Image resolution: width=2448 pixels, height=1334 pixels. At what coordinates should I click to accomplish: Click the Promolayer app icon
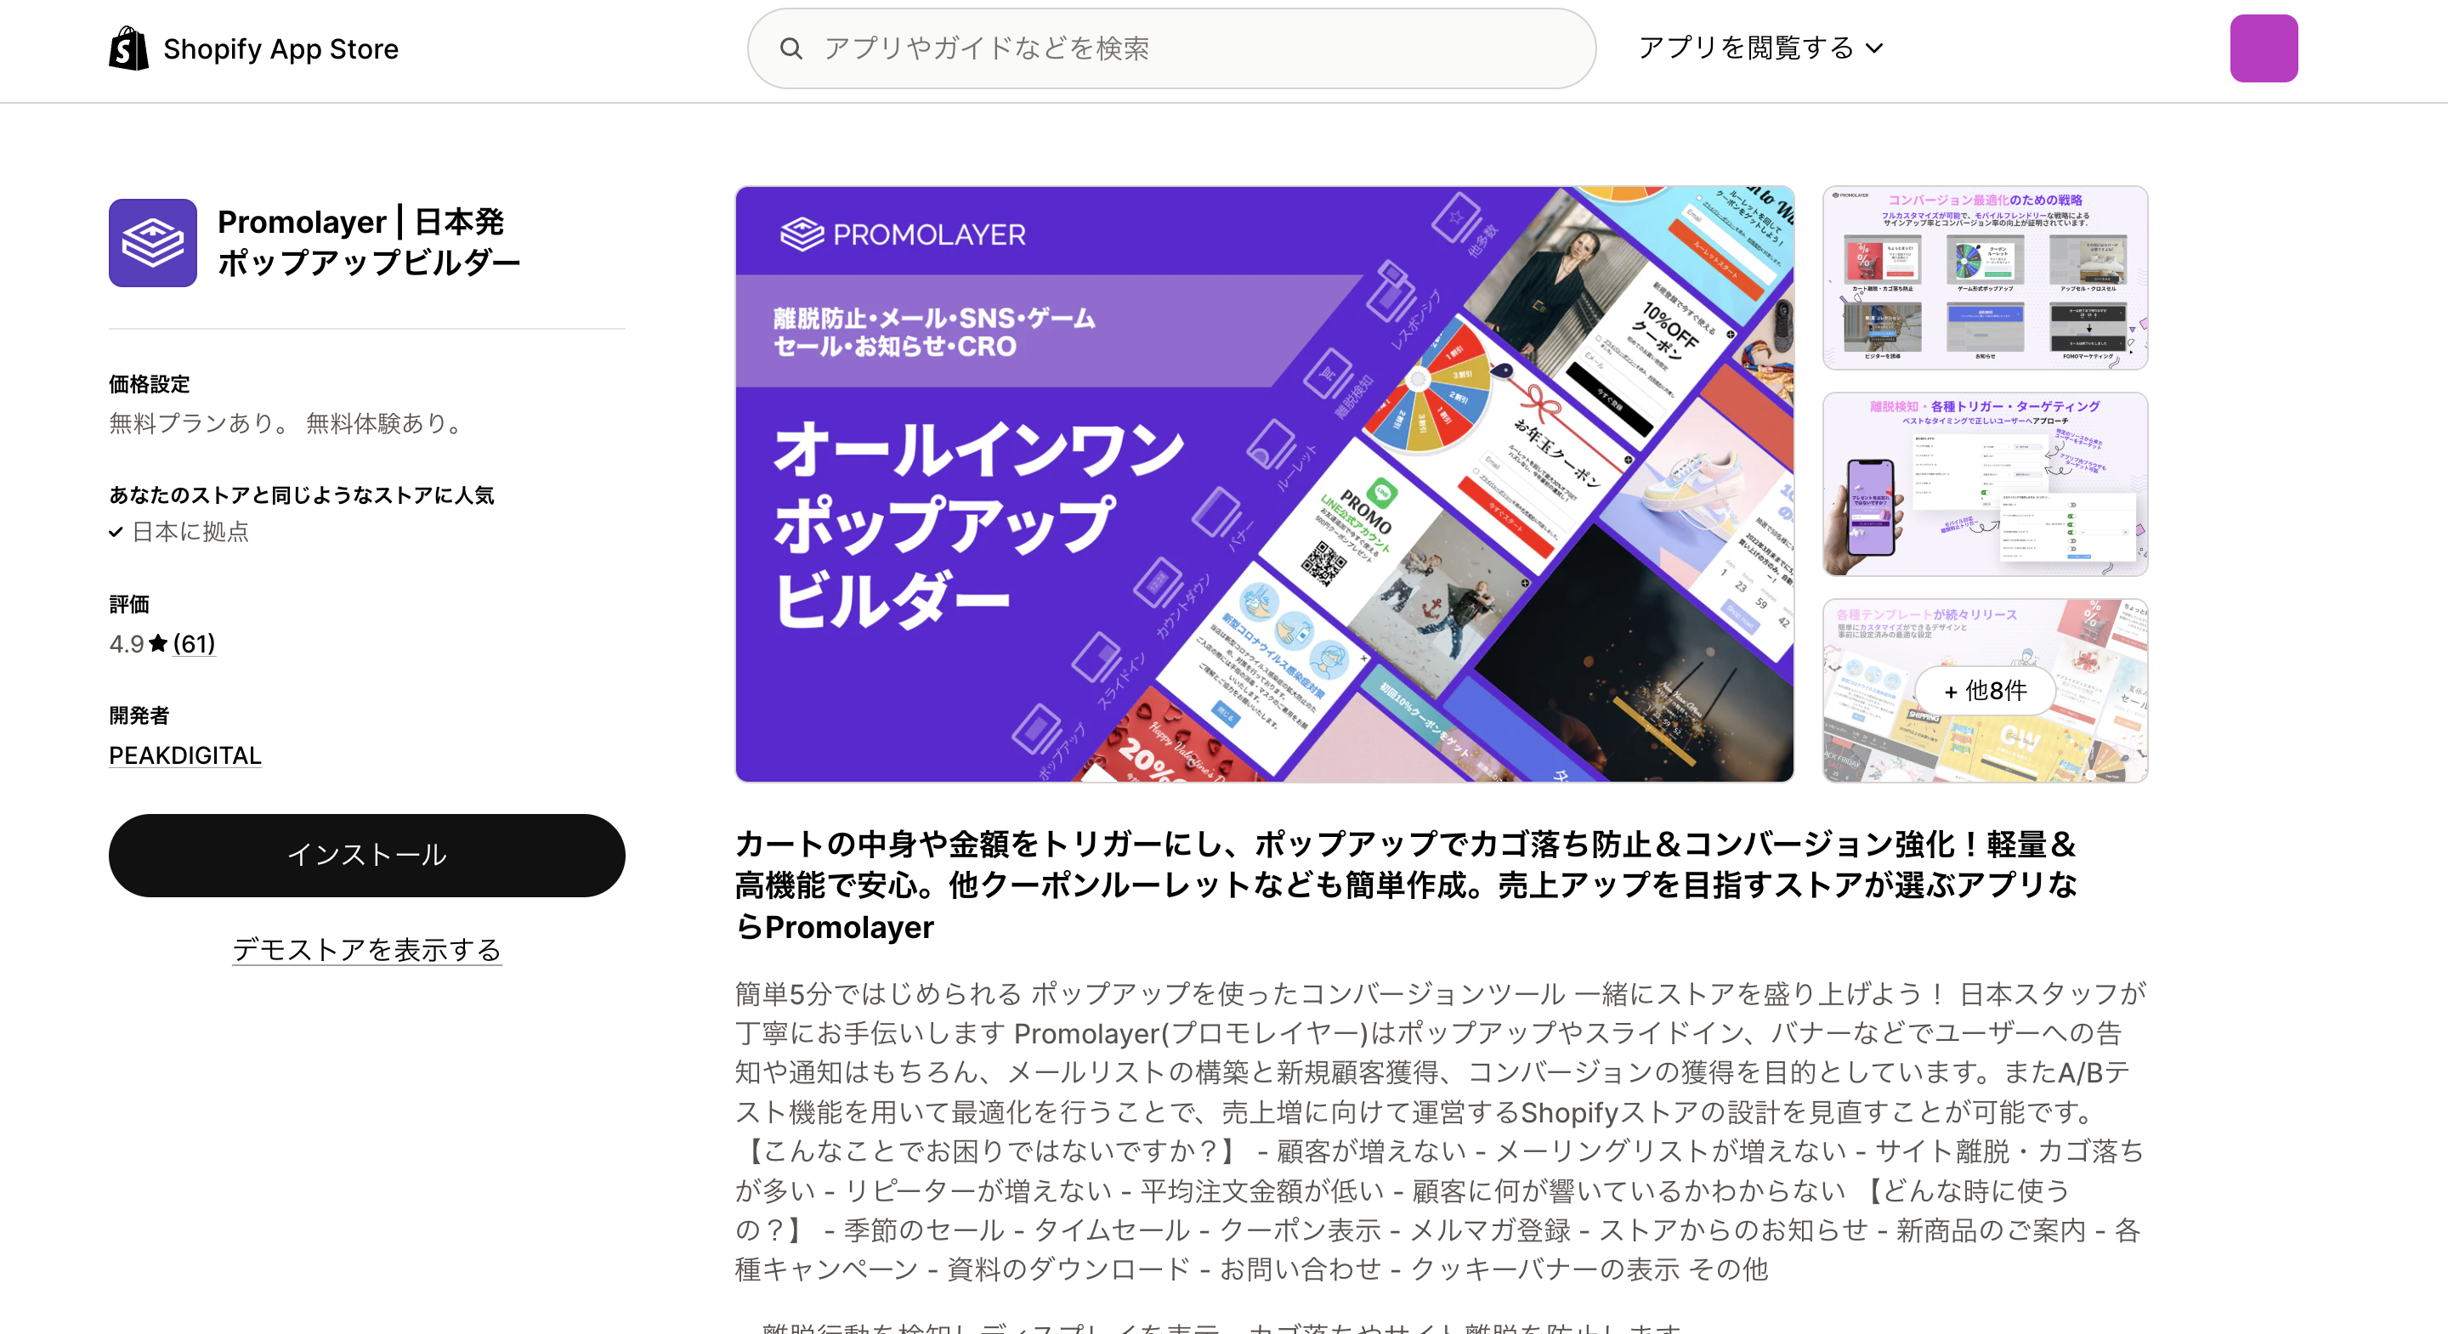pos(152,243)
